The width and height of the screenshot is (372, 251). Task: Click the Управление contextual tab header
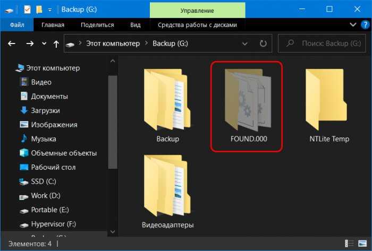(x=197, y=11)
